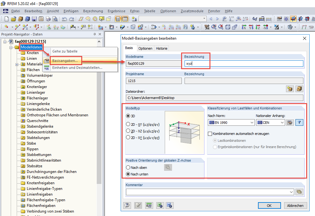Open the dialog help question-mark icon
Screen dimensions: 315x216
[127, 205]
